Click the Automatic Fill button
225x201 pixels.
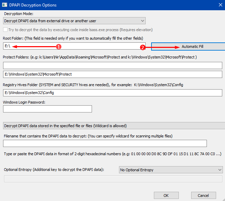(188, 46)
